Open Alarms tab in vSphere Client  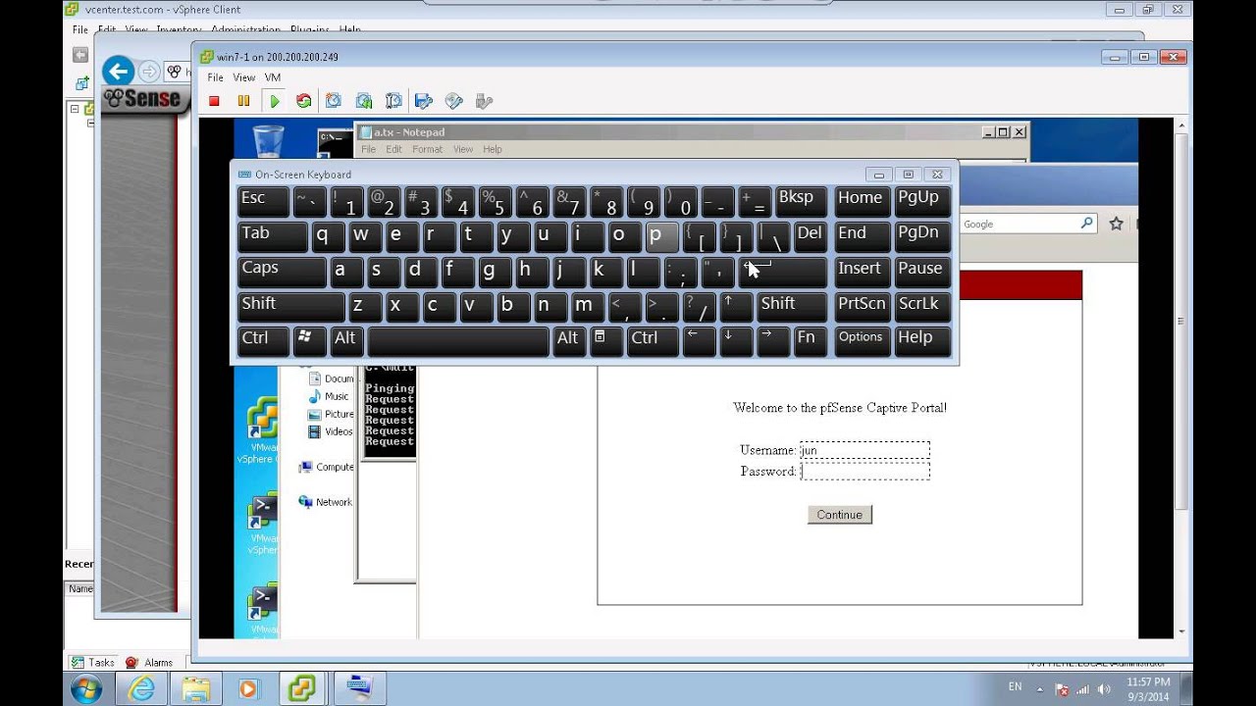click(149, 663)
